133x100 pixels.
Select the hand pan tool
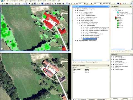(x=69, y=4)
